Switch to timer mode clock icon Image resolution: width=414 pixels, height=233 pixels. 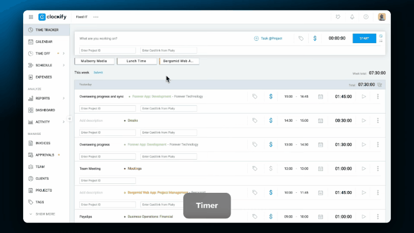pos(381,36)
